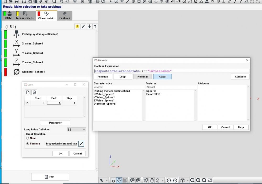Screen dimensions: 262x184
Task: Click the trash delete icon in Loop dialog
Action: click(x=34, y=92)
